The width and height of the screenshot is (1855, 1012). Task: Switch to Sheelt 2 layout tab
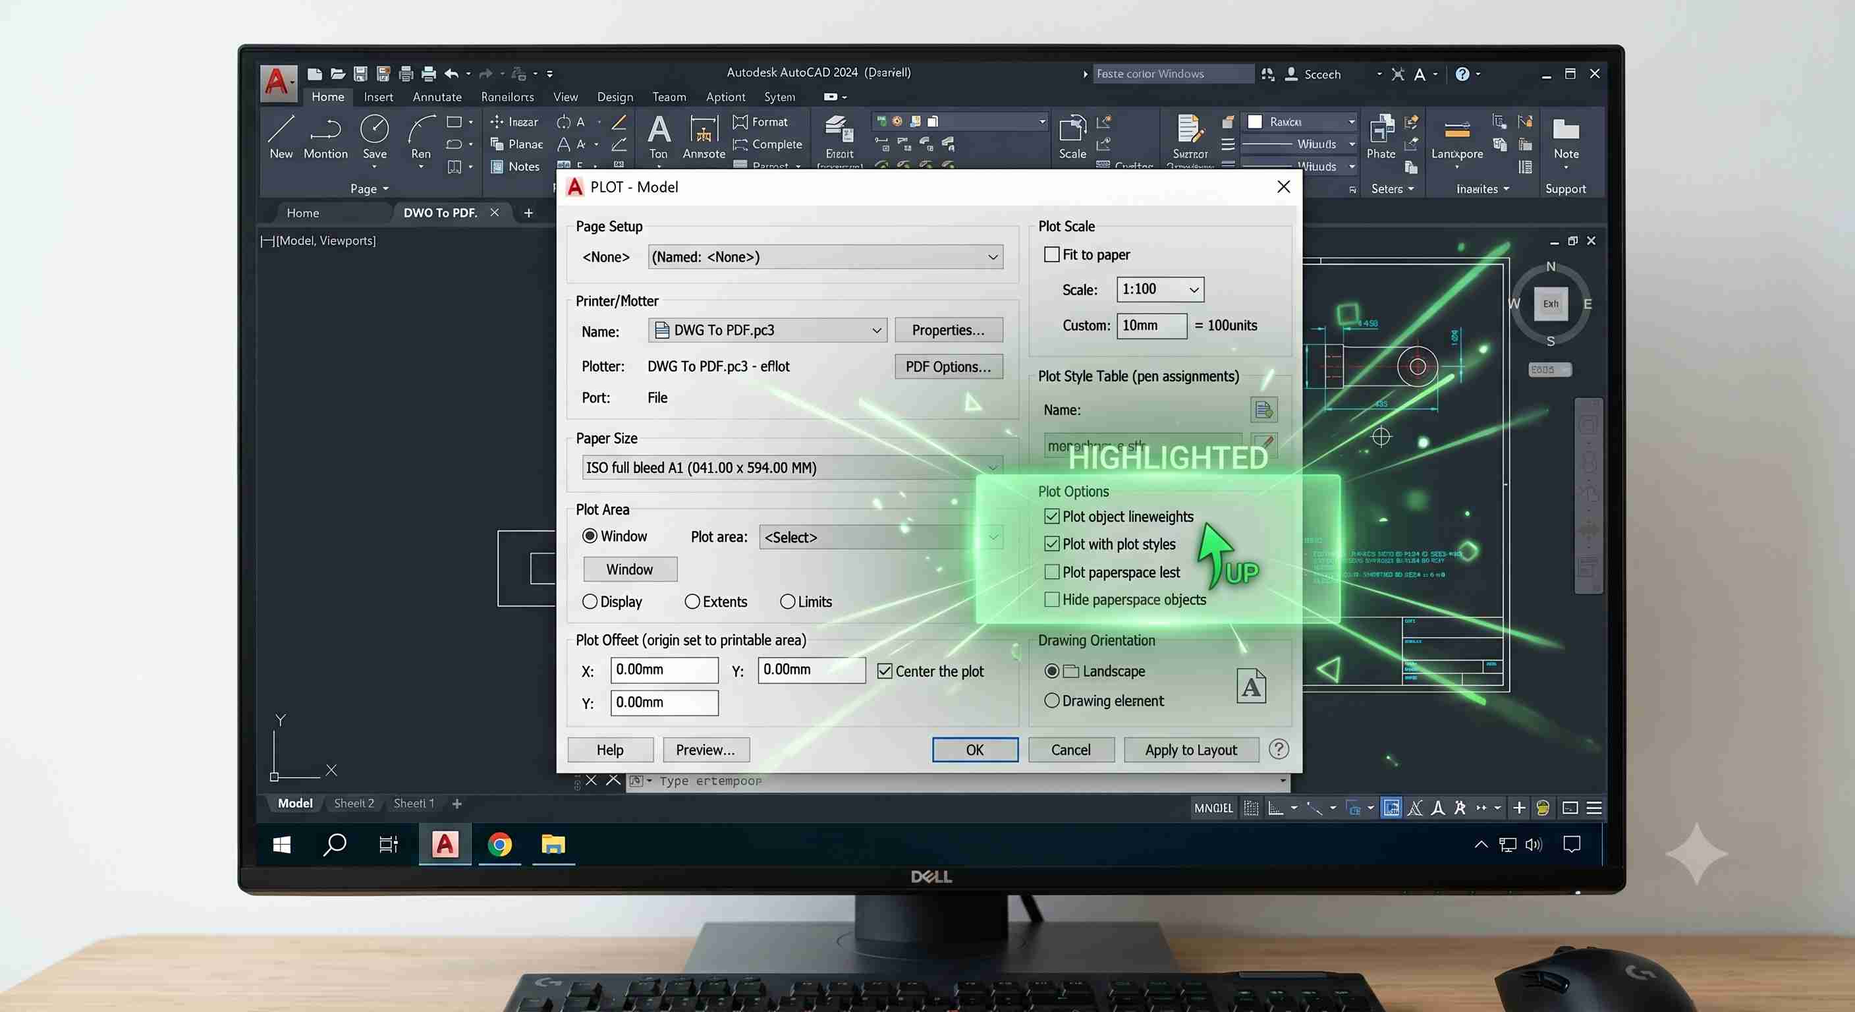(354, 803)
